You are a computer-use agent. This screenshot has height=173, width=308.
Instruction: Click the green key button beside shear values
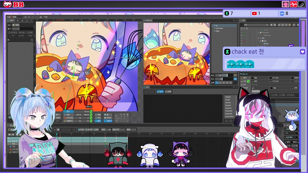tap(91, 121)
